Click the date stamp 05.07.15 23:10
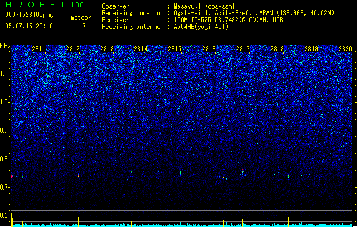The height and width of the screenshot is (227, 358). 29,26
